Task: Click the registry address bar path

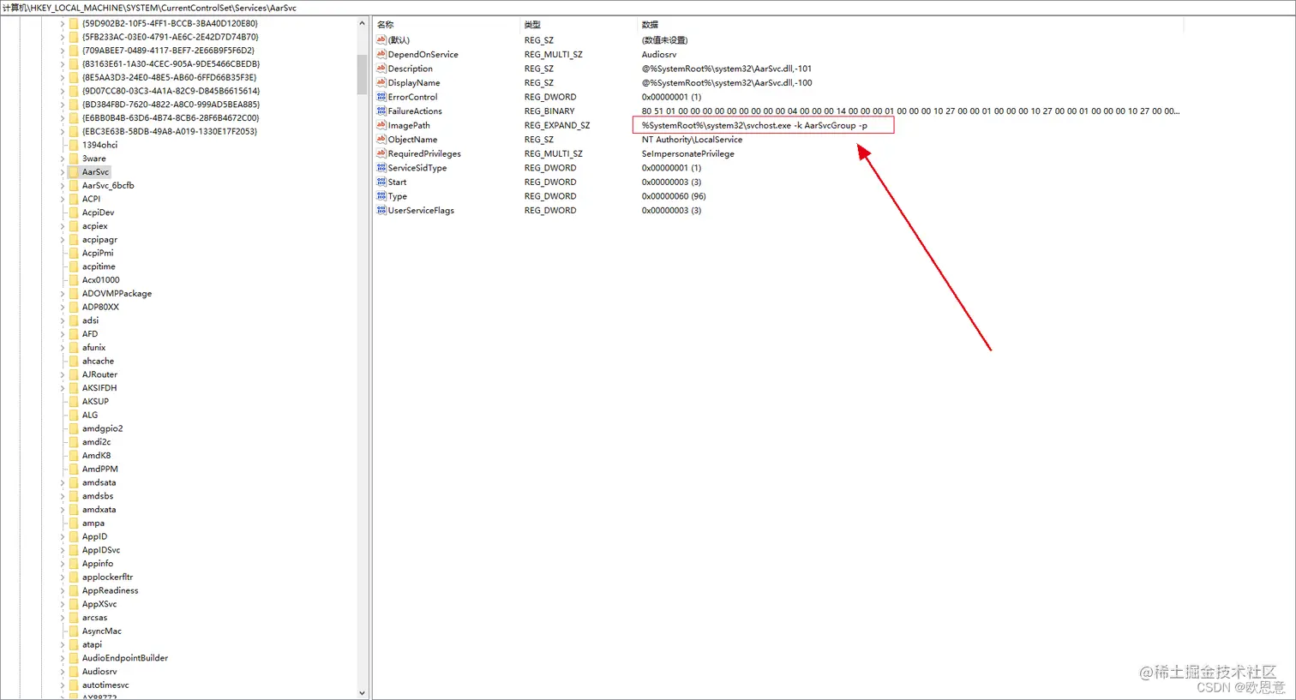Action: [x=149, y=8]
